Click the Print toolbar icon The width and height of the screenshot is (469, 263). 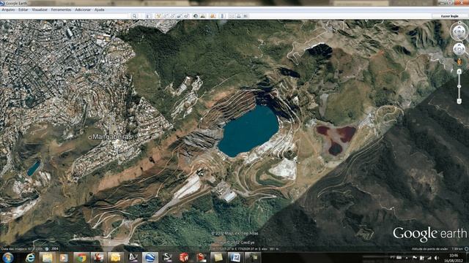pyautogui.click(x=239, y=16)
